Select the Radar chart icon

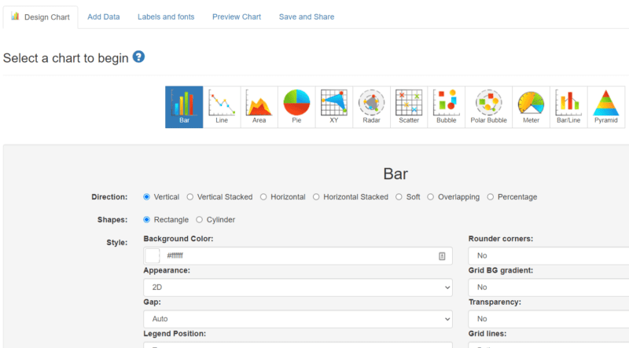(x=372, y=107)
